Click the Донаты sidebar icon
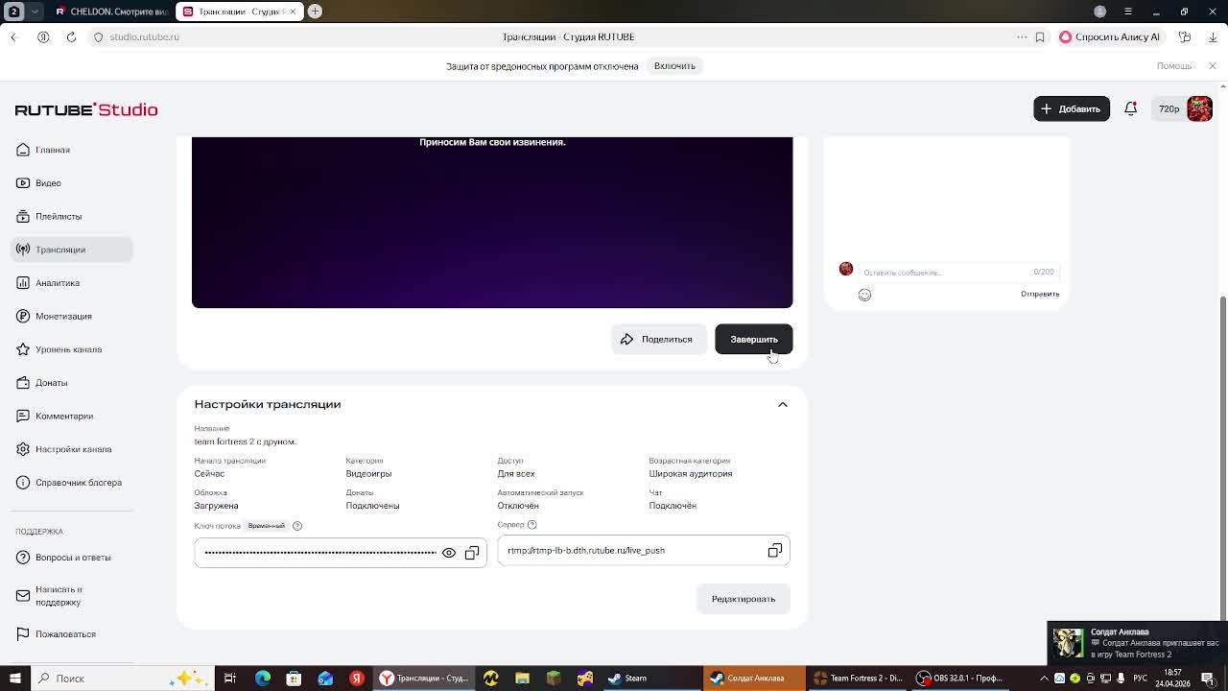The width and height of the screenshot is (1228, 691). click(x=23, y=383)
